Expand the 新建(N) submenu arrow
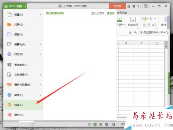The height and width of the screenshot is (130, 173). 40,15
